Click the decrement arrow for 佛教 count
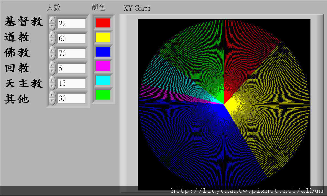 tap(52, 56)
